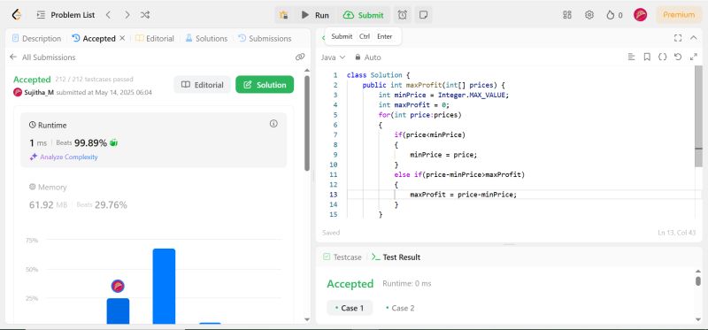
Task: Click the 'minPrice = price;' code line
Action: (443, 155)
